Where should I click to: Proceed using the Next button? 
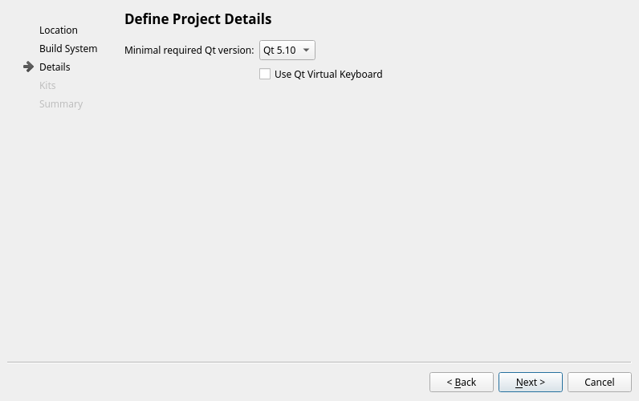pos(530,383)
